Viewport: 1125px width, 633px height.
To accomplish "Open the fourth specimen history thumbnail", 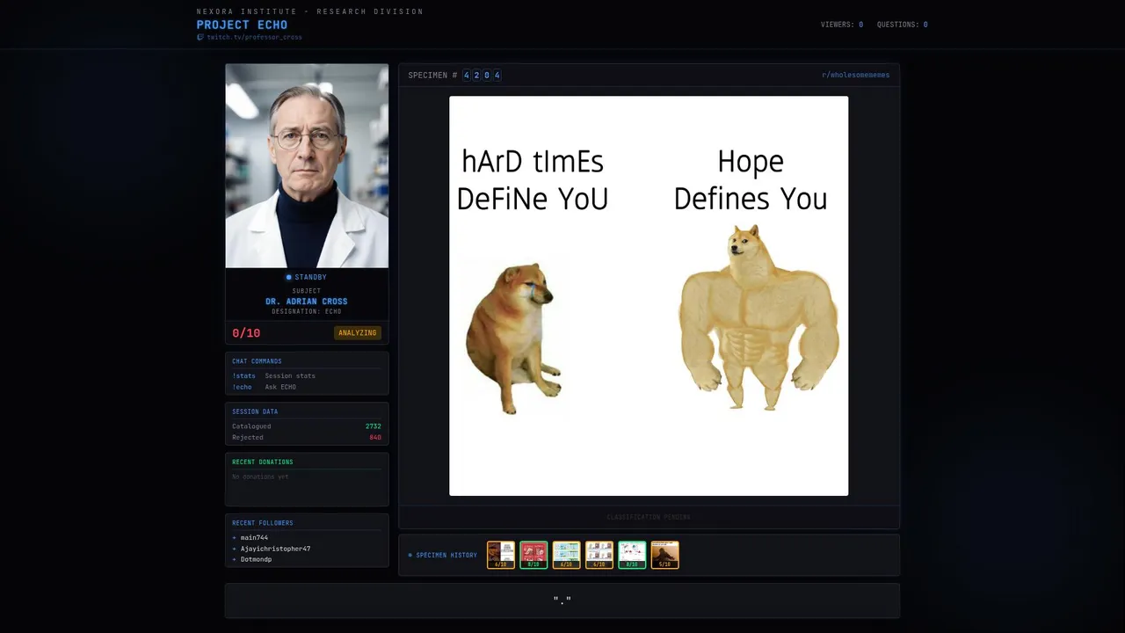I will click(x=599, y=555).
